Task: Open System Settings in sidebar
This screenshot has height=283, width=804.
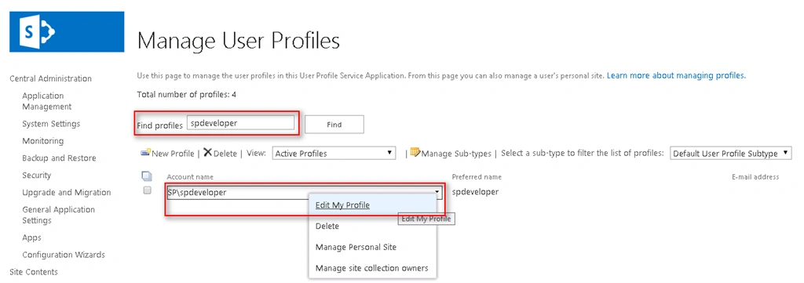Action: 51,124
